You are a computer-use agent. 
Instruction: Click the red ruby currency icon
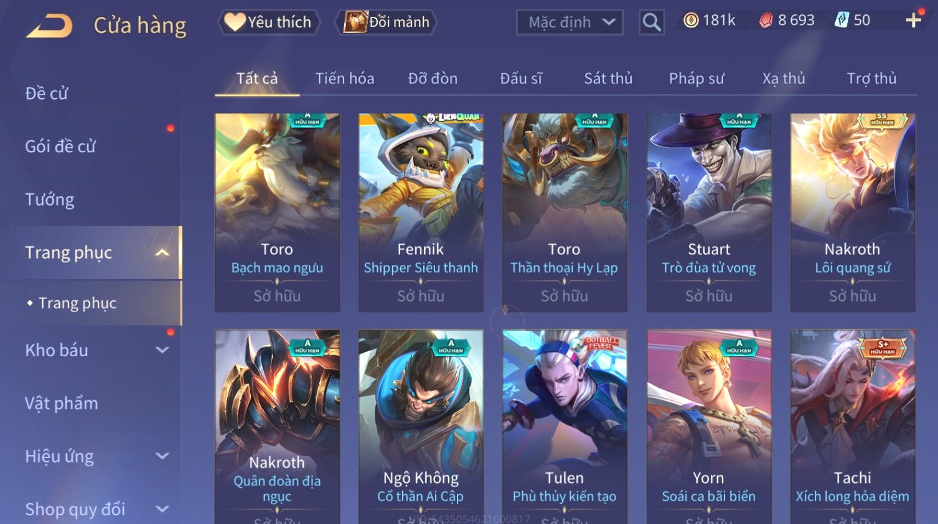click(766, 21)
